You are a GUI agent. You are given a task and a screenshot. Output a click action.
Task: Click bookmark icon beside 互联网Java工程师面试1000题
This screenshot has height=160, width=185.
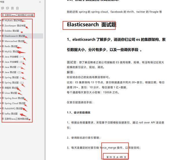click(x=3, y=15)
